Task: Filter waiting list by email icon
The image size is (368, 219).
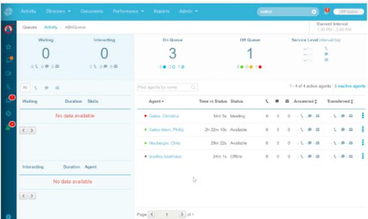Action: click(x=57, y=88)
